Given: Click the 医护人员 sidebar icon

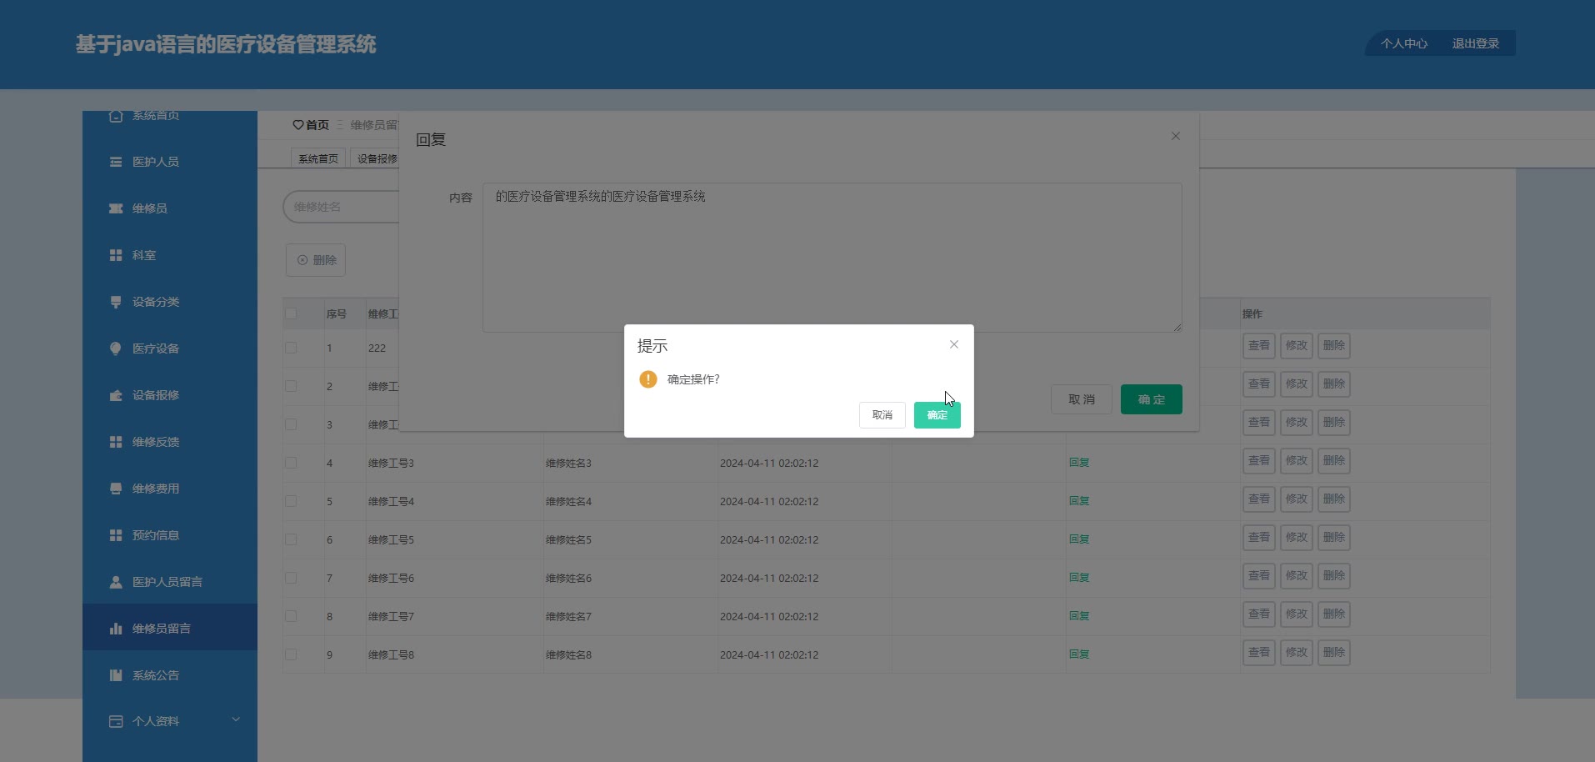Looking at the screenshot, I should 116,162.
